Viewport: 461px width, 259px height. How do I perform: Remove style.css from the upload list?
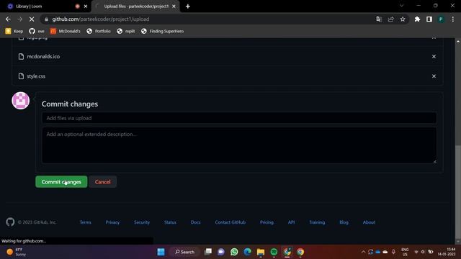click(x=434, y=76)
